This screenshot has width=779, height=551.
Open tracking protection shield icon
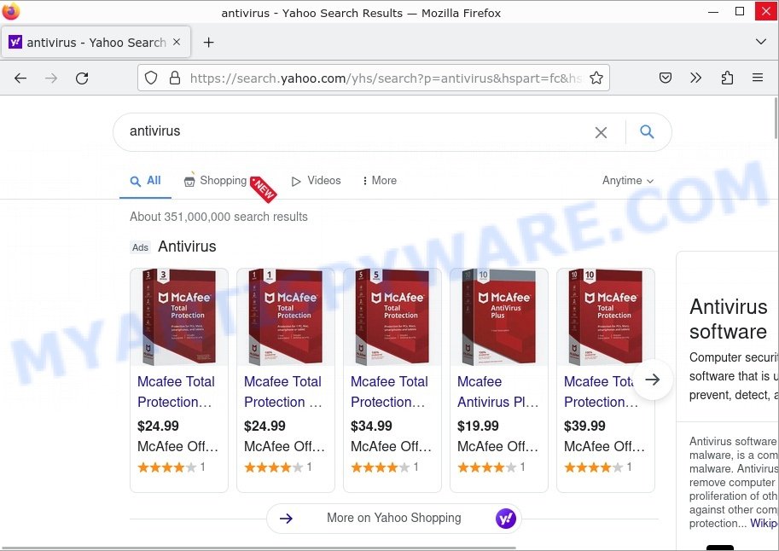(x=151, y=78)
